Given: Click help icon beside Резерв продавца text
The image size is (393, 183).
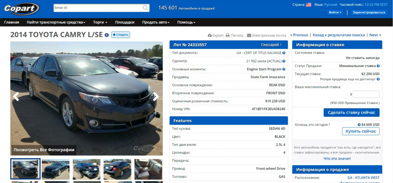Looking at the screenshot, I should [378, 79].
